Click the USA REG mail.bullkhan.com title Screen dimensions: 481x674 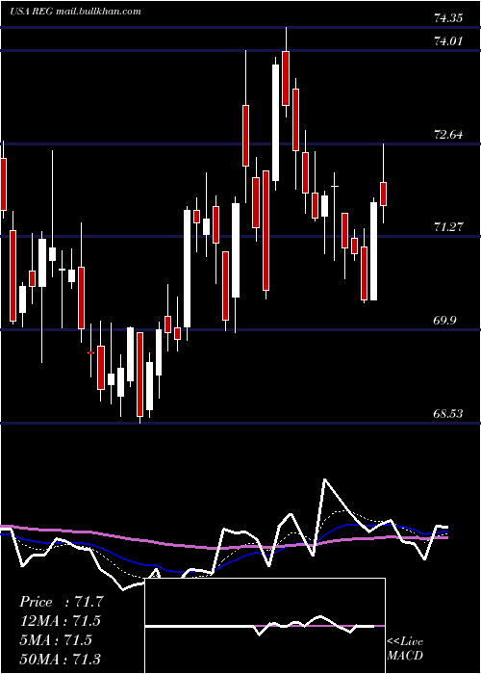[76, 12]
